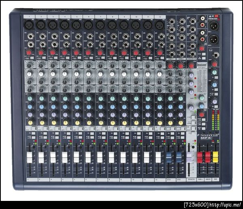Click channel 1 upper line input jack
The image size is (243, 209).
tap(31, 36)
